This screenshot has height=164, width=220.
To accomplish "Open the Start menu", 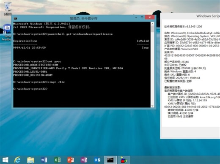I will point(5,160).
